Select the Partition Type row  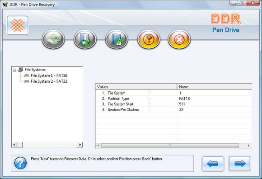tap(173, 99)
